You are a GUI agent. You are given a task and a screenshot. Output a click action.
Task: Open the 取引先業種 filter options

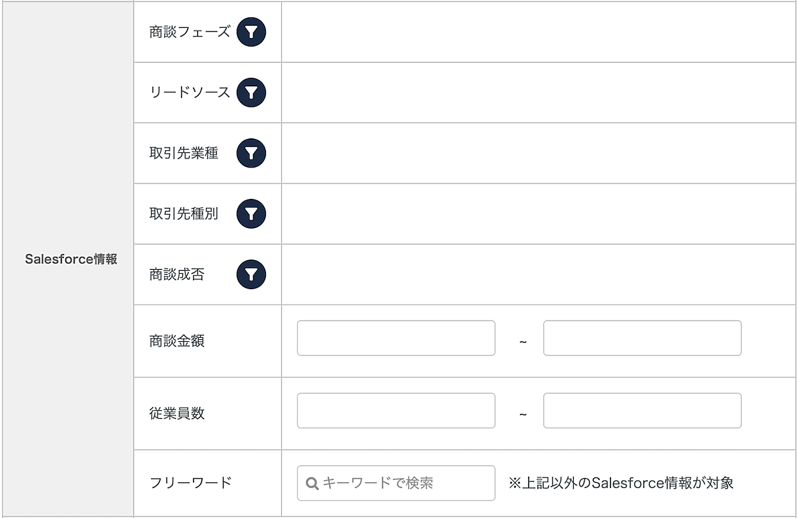(x=251, y=154)
